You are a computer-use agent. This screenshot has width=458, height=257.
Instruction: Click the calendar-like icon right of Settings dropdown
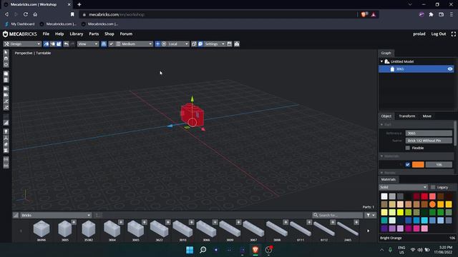coord(230,44)
